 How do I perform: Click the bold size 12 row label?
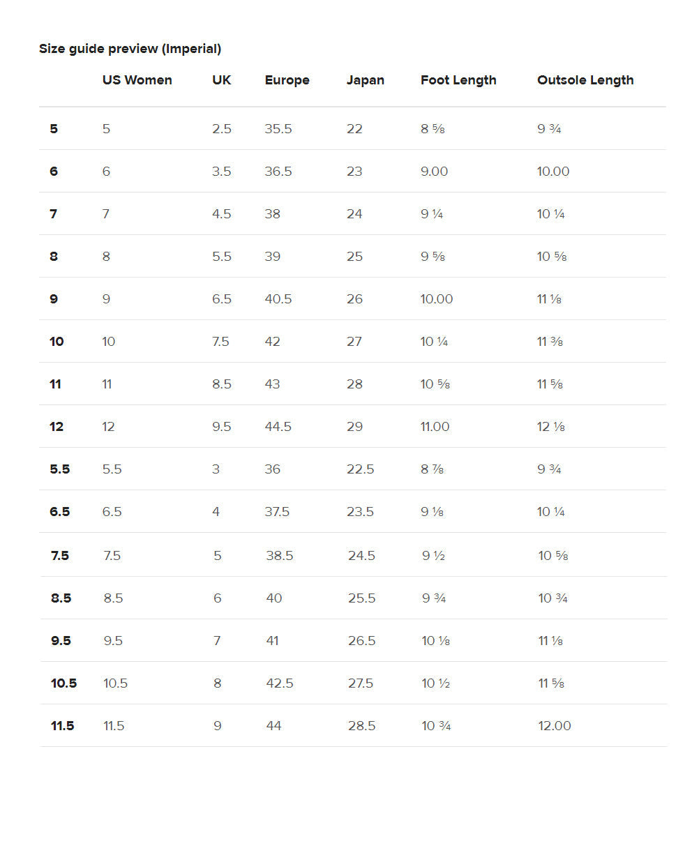(57, 427)
